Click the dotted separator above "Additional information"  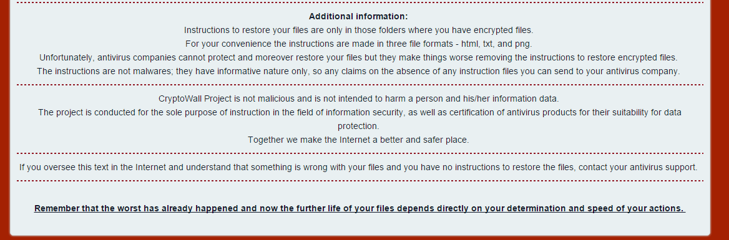pos(360,2)
